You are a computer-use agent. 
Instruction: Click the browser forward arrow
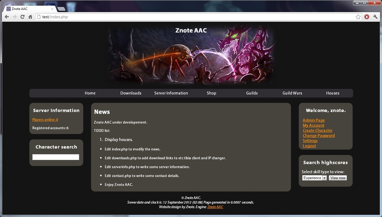pos(14,17)
